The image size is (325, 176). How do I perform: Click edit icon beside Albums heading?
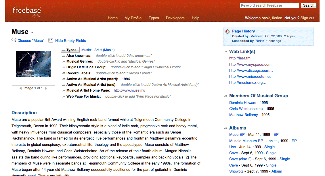click(x=226, y=128)
